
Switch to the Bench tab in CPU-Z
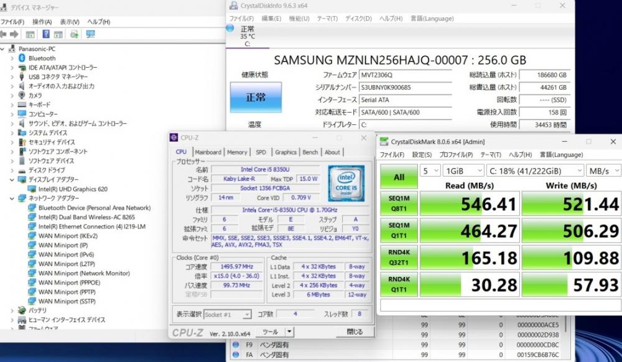310,152
